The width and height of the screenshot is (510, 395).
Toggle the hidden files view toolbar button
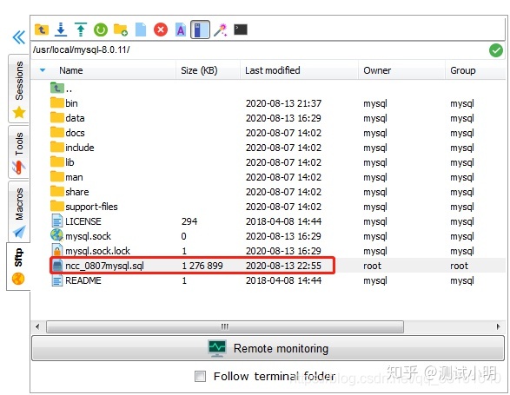tap(200, 30)
